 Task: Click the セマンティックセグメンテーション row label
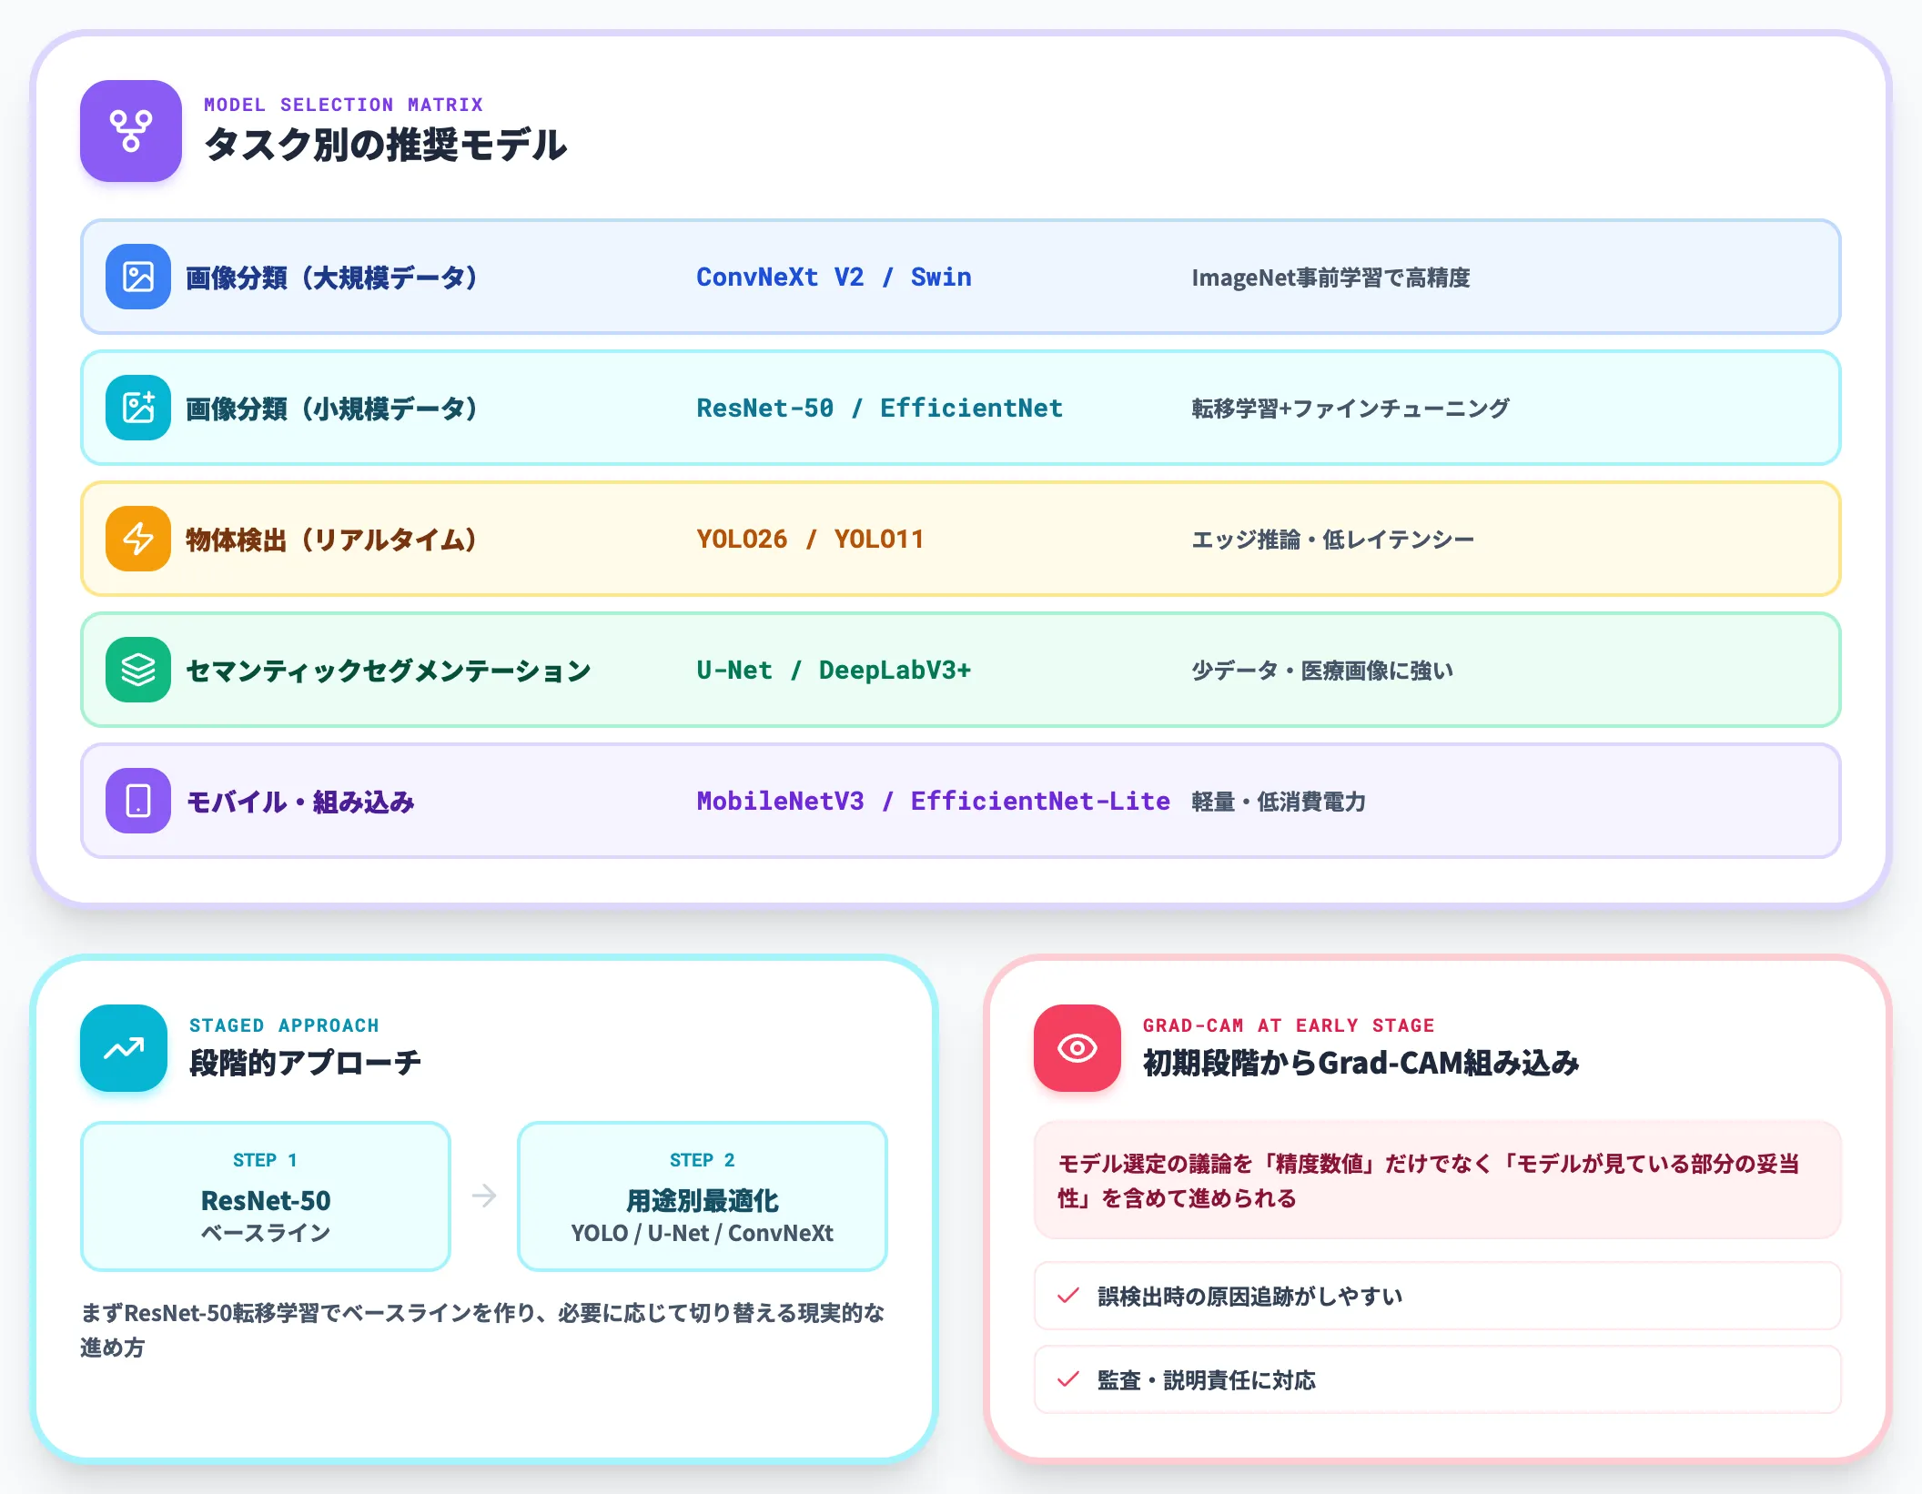389,671
